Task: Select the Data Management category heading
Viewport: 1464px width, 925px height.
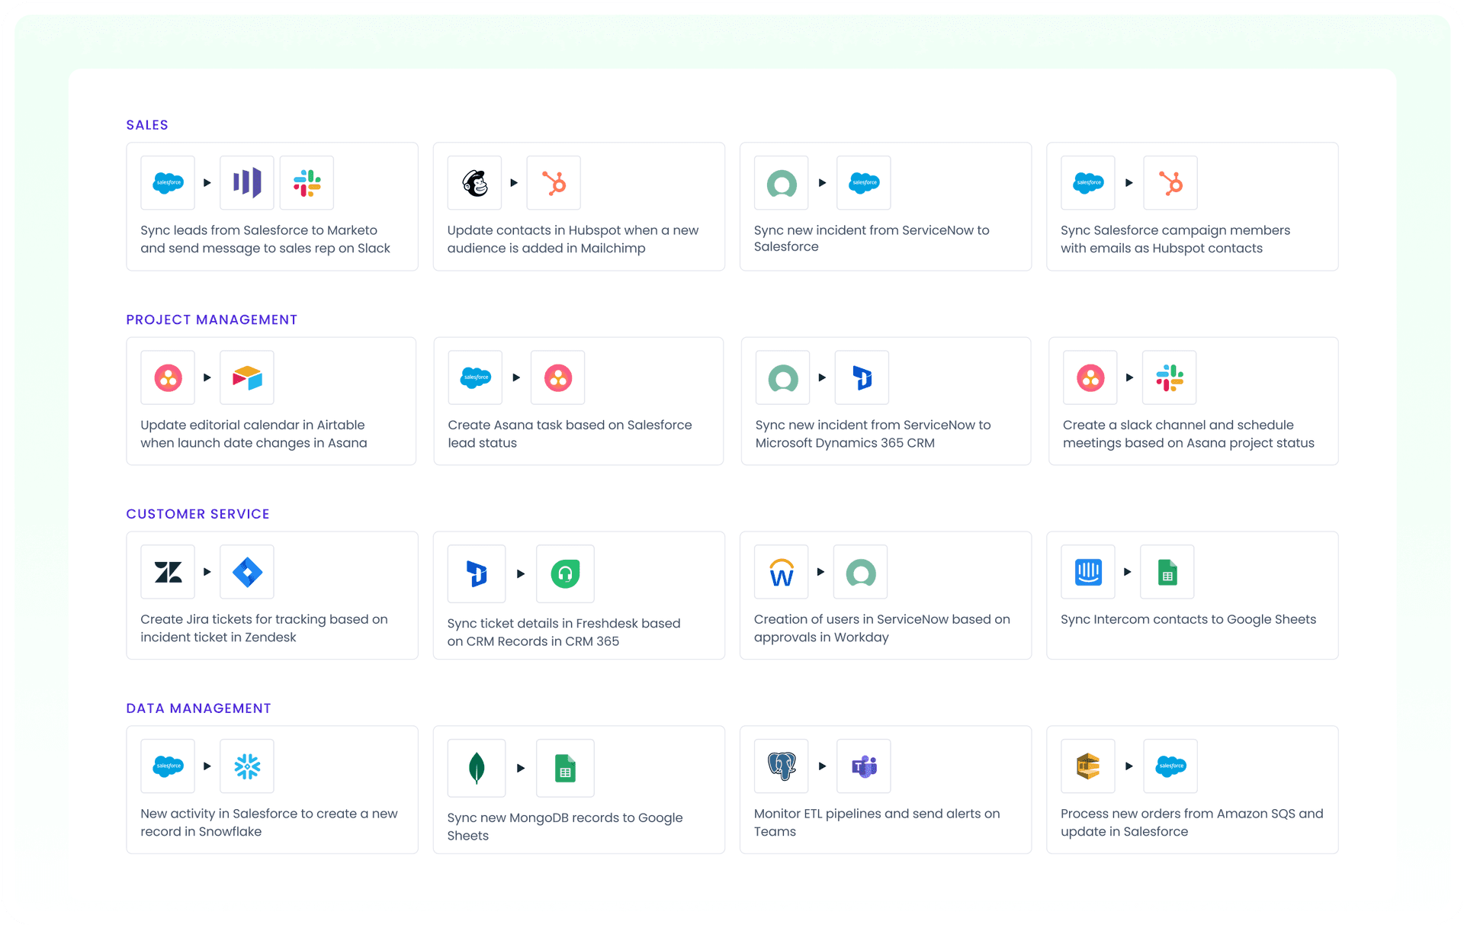Action: tap(198, 708)
